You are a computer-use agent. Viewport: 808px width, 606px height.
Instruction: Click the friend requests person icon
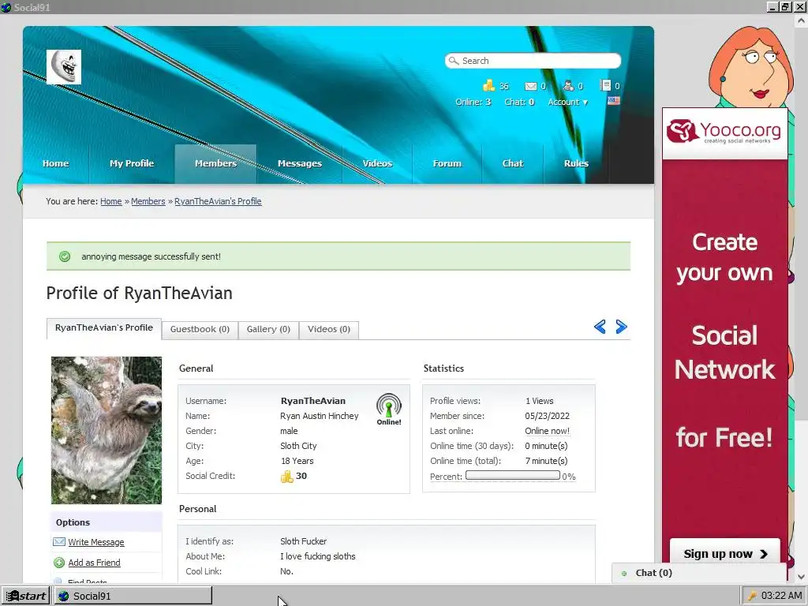[x=568, y=85]
